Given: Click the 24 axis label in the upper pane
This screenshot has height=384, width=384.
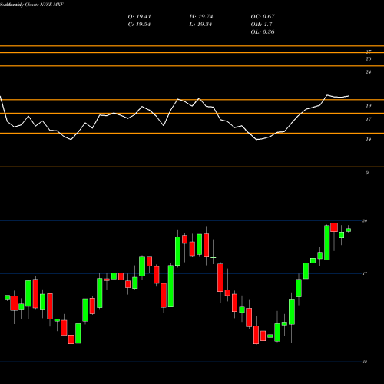Looking at the screenshot, I should pos(368,72).
